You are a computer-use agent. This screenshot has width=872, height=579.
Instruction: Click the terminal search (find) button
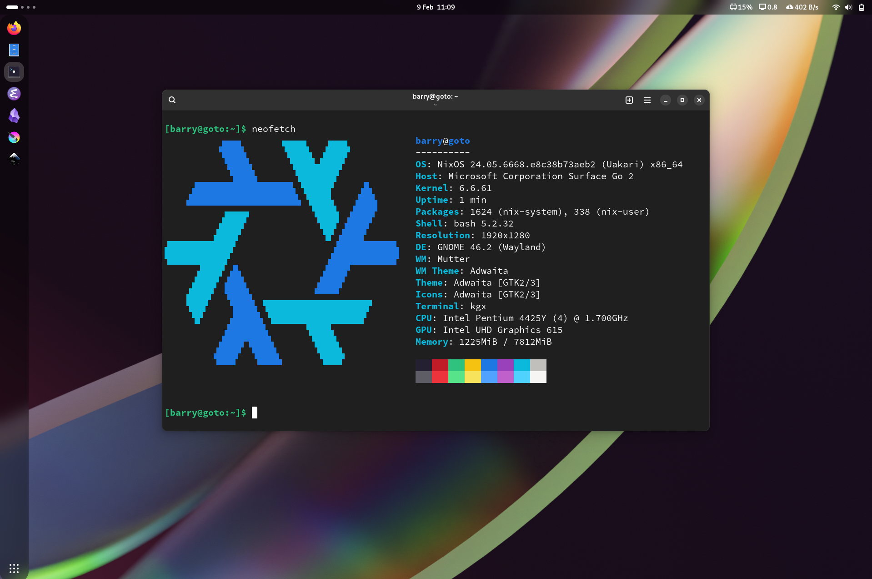[x=172, y=100]
